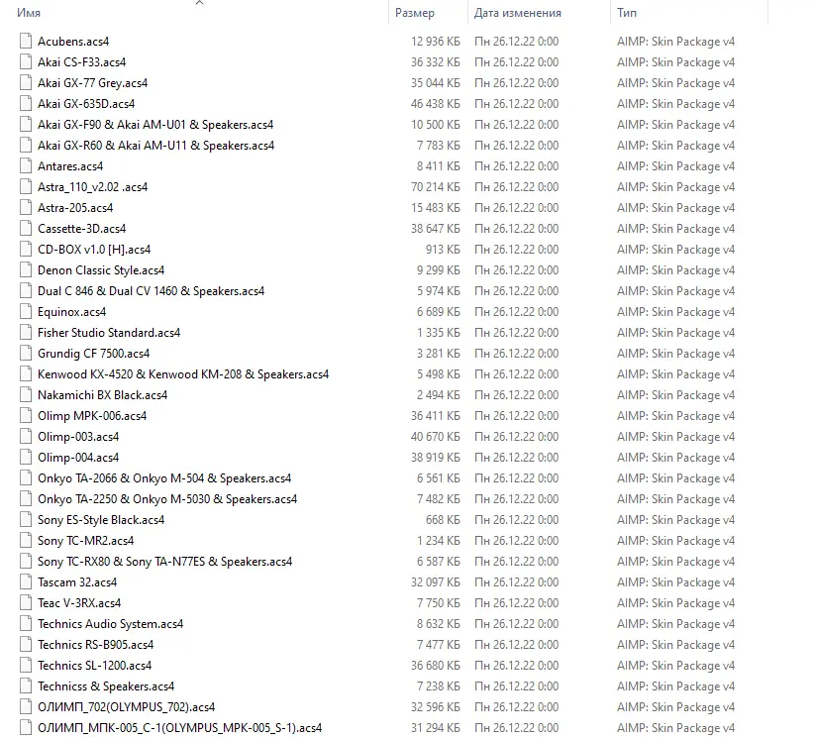The height and width of the screenshot is (738, 817).
Task: Click file icon of CD-BOX v1.0 [H].acs4
Action: (26, 249)
